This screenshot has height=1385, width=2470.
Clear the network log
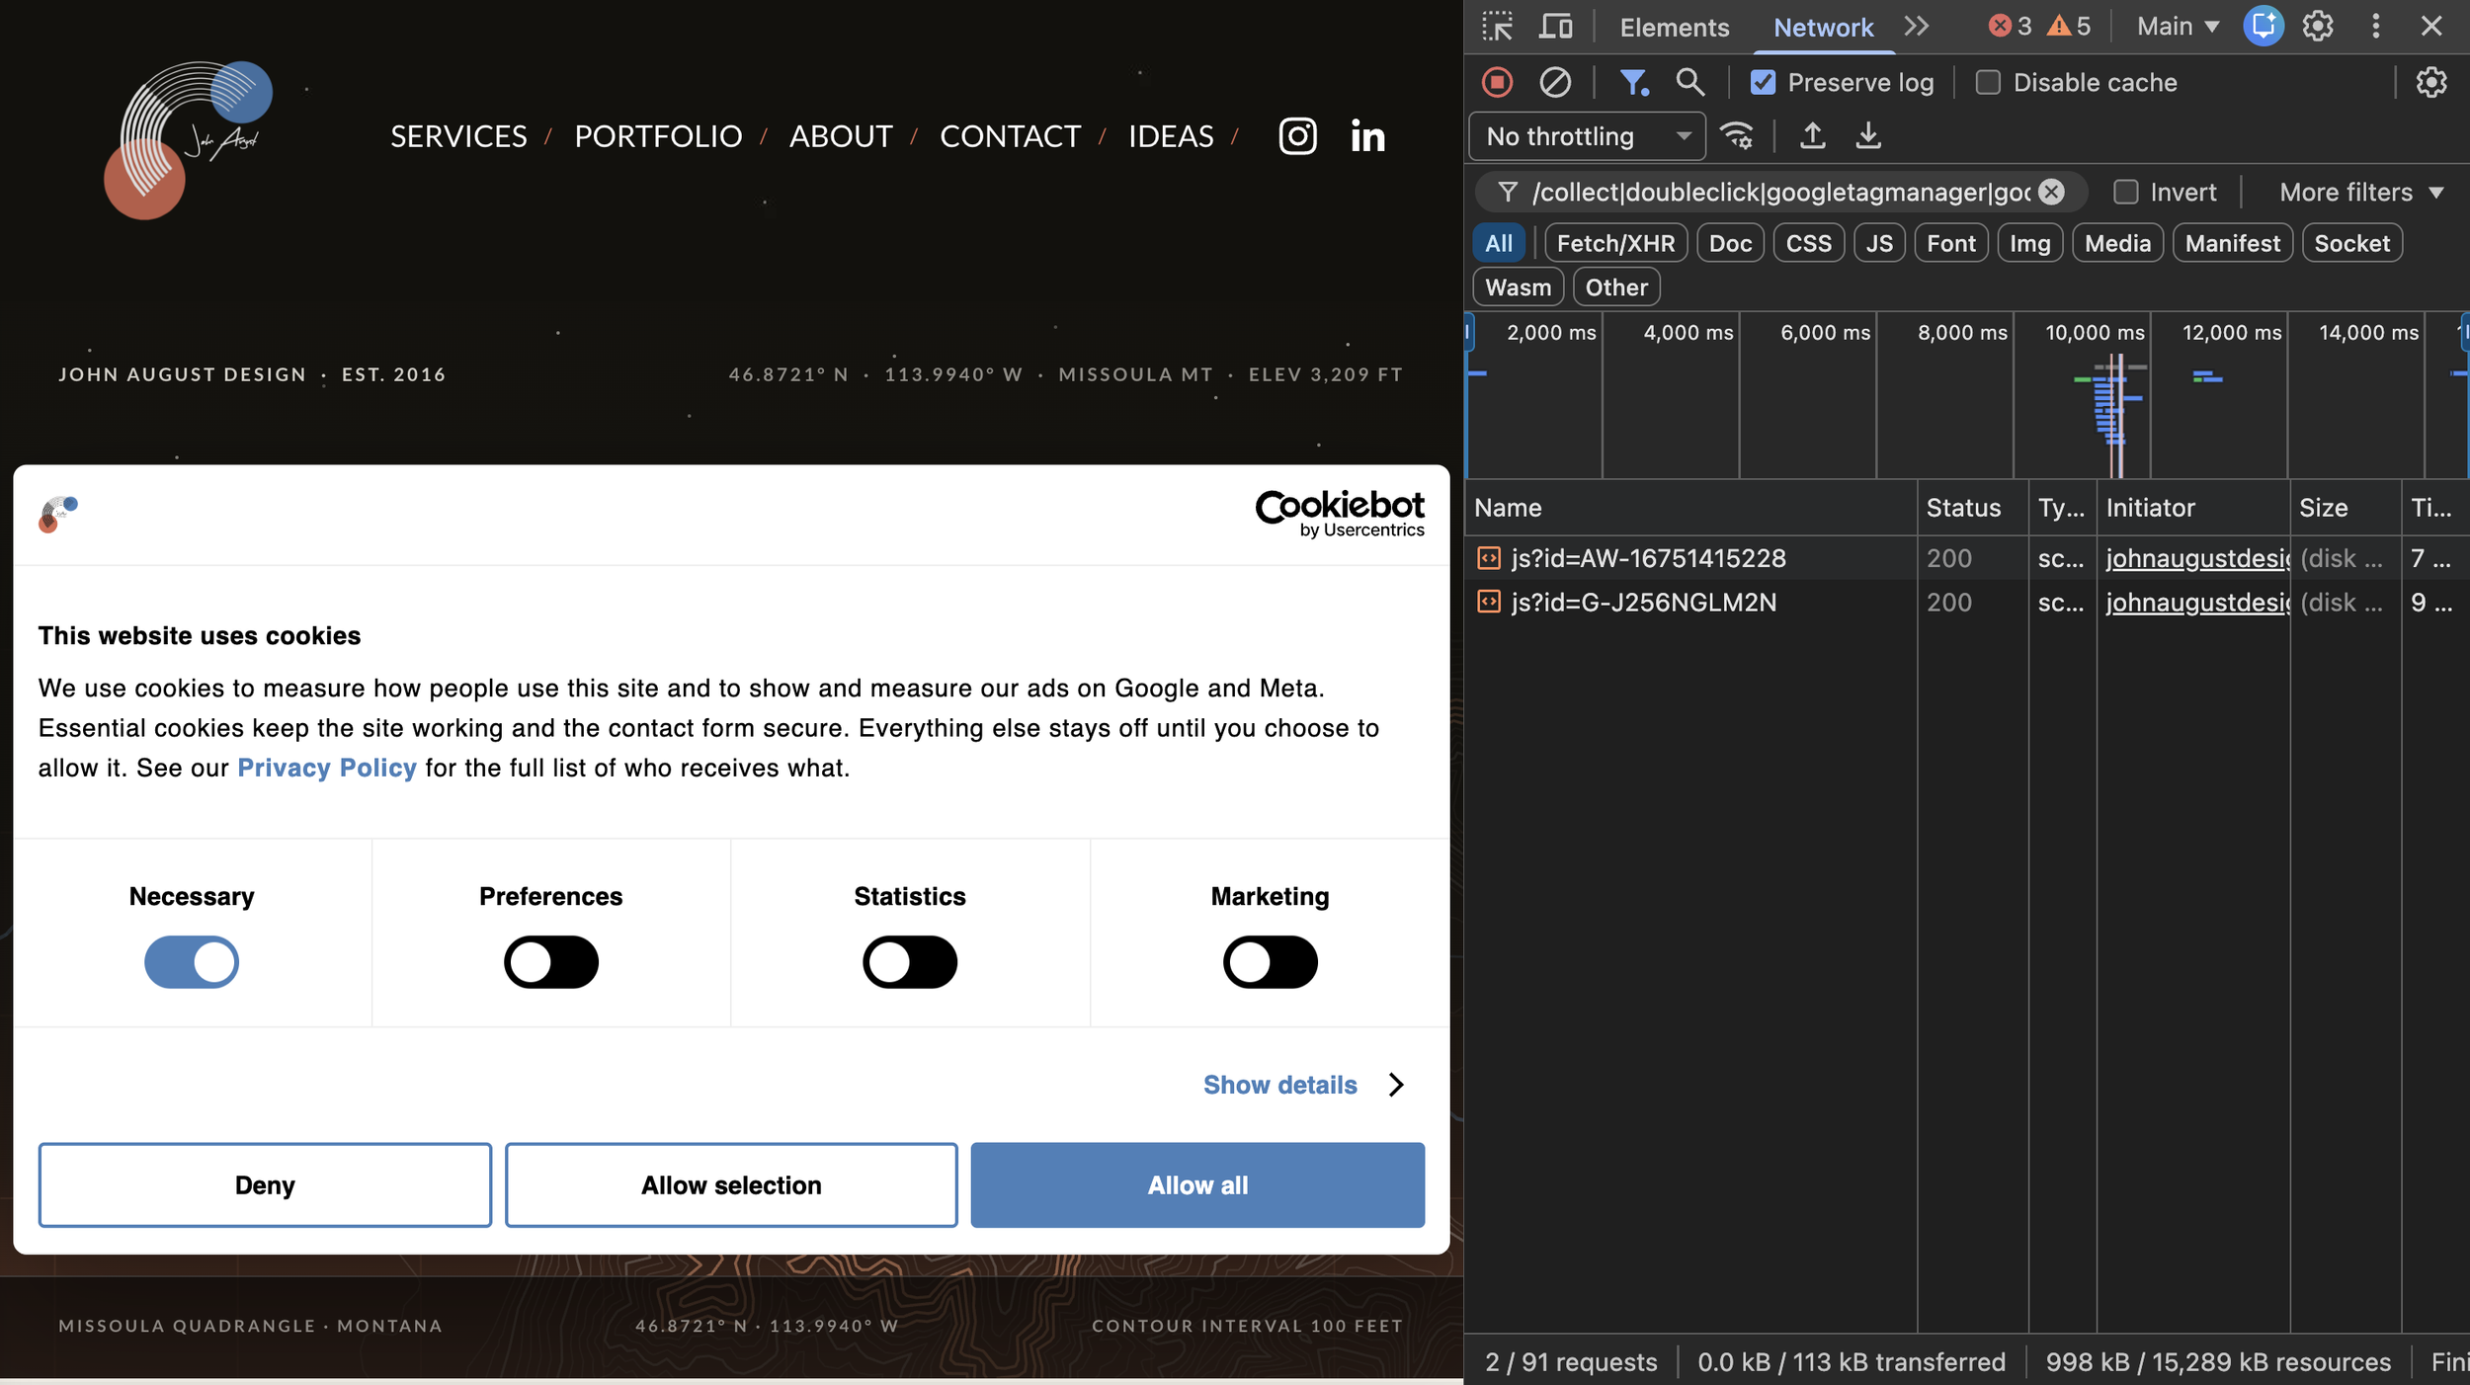point(1555,82)
